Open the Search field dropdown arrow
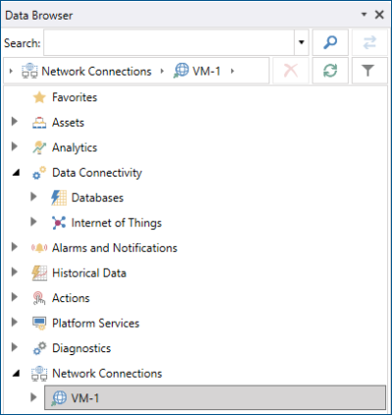The image size is (392, 415). click(x=302, y=42)
